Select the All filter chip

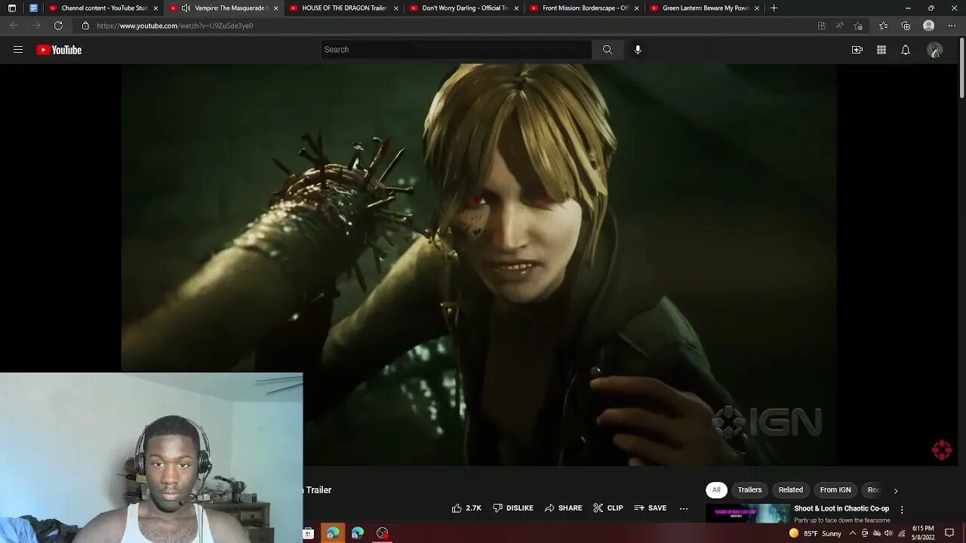716,490
